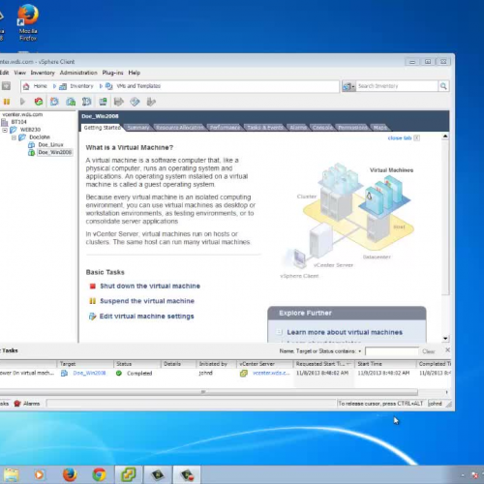Open the Administration menu
The image size is (484, 484).
78,73
